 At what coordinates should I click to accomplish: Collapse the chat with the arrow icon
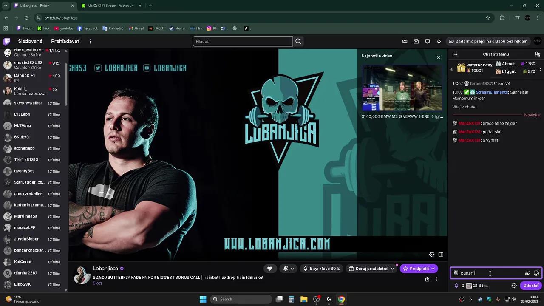[455, 54]
